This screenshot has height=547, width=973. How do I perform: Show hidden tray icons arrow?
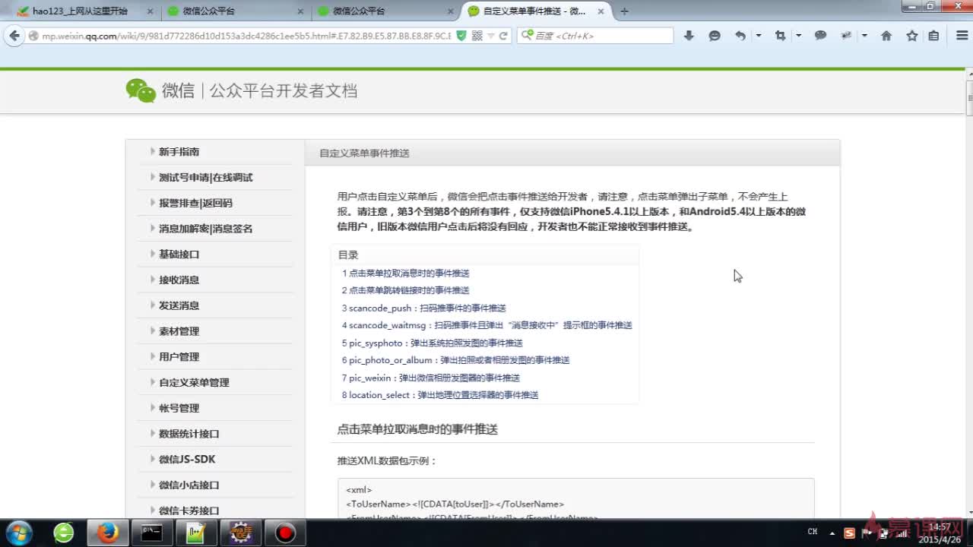click(833, 533)
